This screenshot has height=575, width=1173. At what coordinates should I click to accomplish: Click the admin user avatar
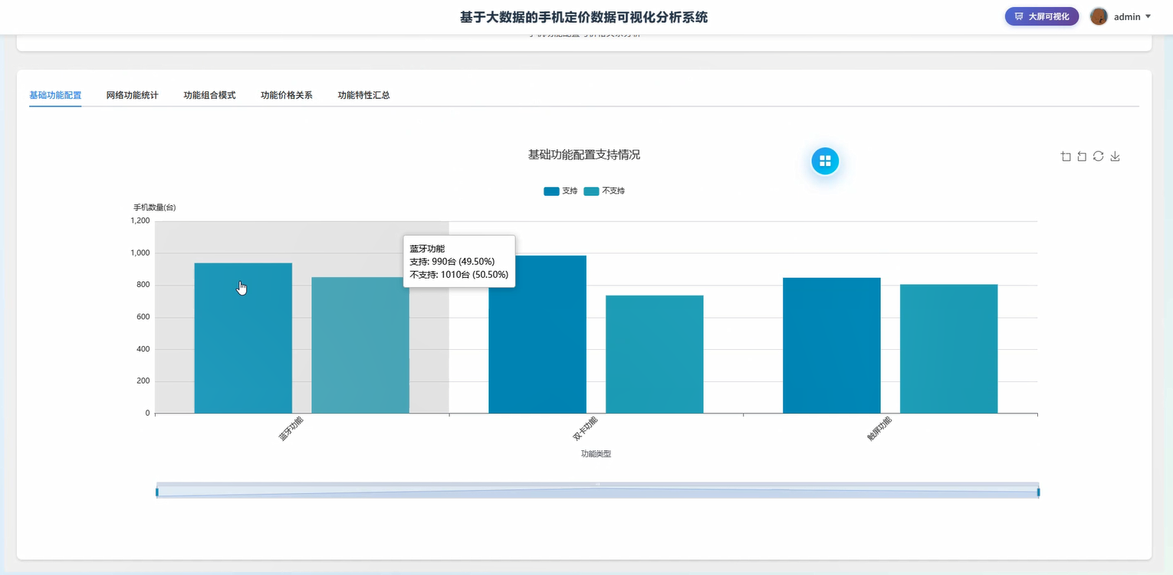[x=1099, y=16]
